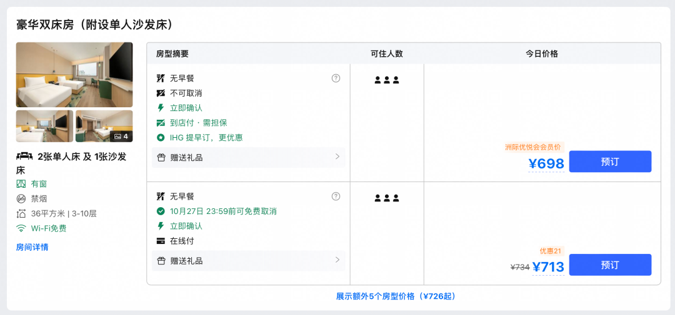Screen dimensions: 675x315
Task: Click the gift icon in first 赠送礼品 row
Action: tap(161, 158)
